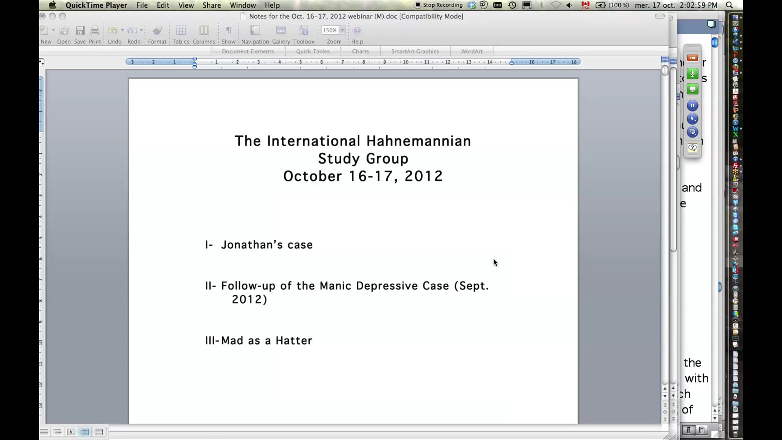Switch to the SmartArt Graphics ribbon tab
782x440 pixels.
coord(415,51)
